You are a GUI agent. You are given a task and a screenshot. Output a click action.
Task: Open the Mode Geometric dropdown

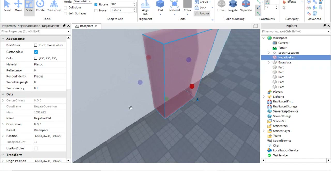pos(82,2)
